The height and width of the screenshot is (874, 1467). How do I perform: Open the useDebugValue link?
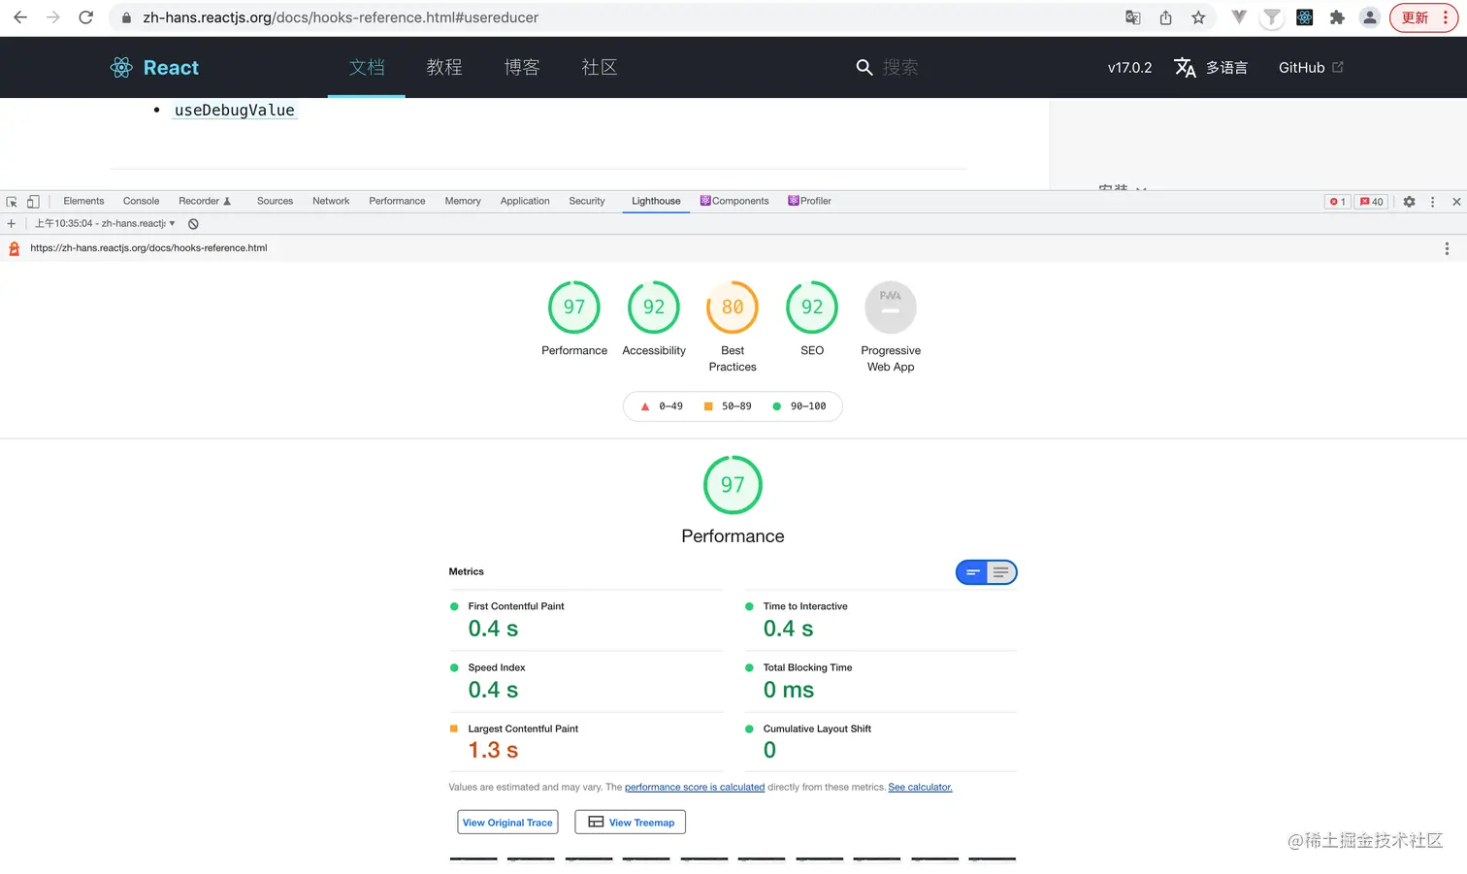pos(235,111)
